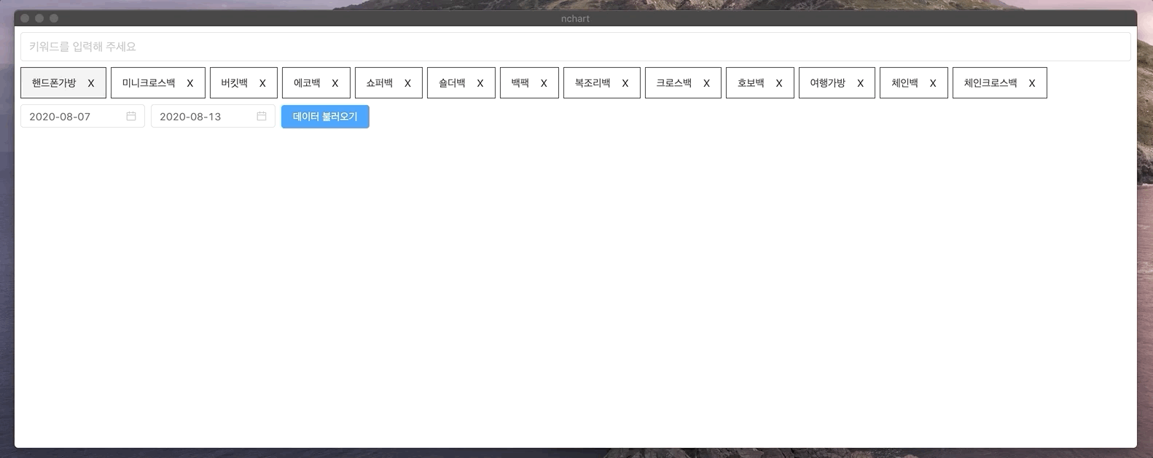
Task: Delete the 에코백 tag via X
Action: click(x=335, y=83)
